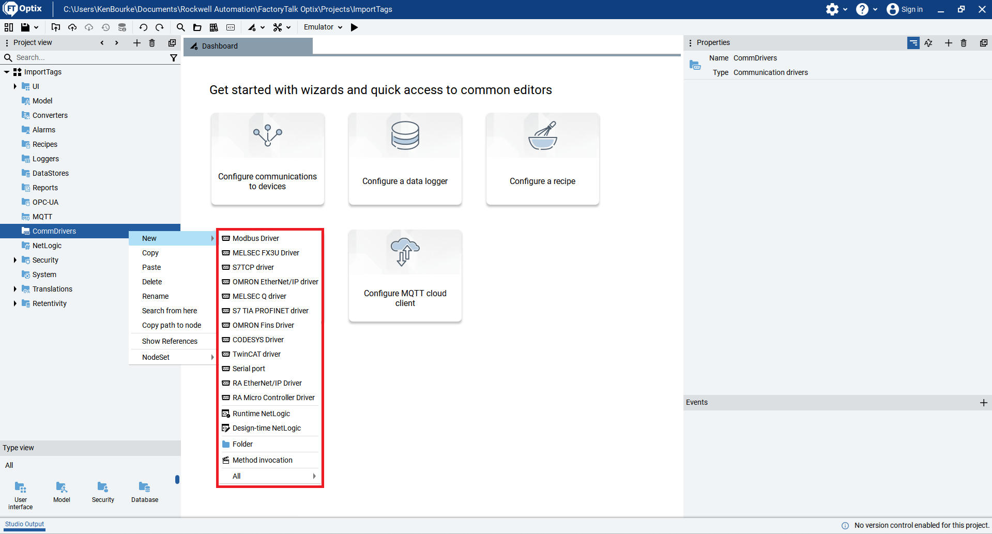This screenshot has width=992, height=534.
Task: Click the Save floppy disk icon
Action: coord(25,27)
